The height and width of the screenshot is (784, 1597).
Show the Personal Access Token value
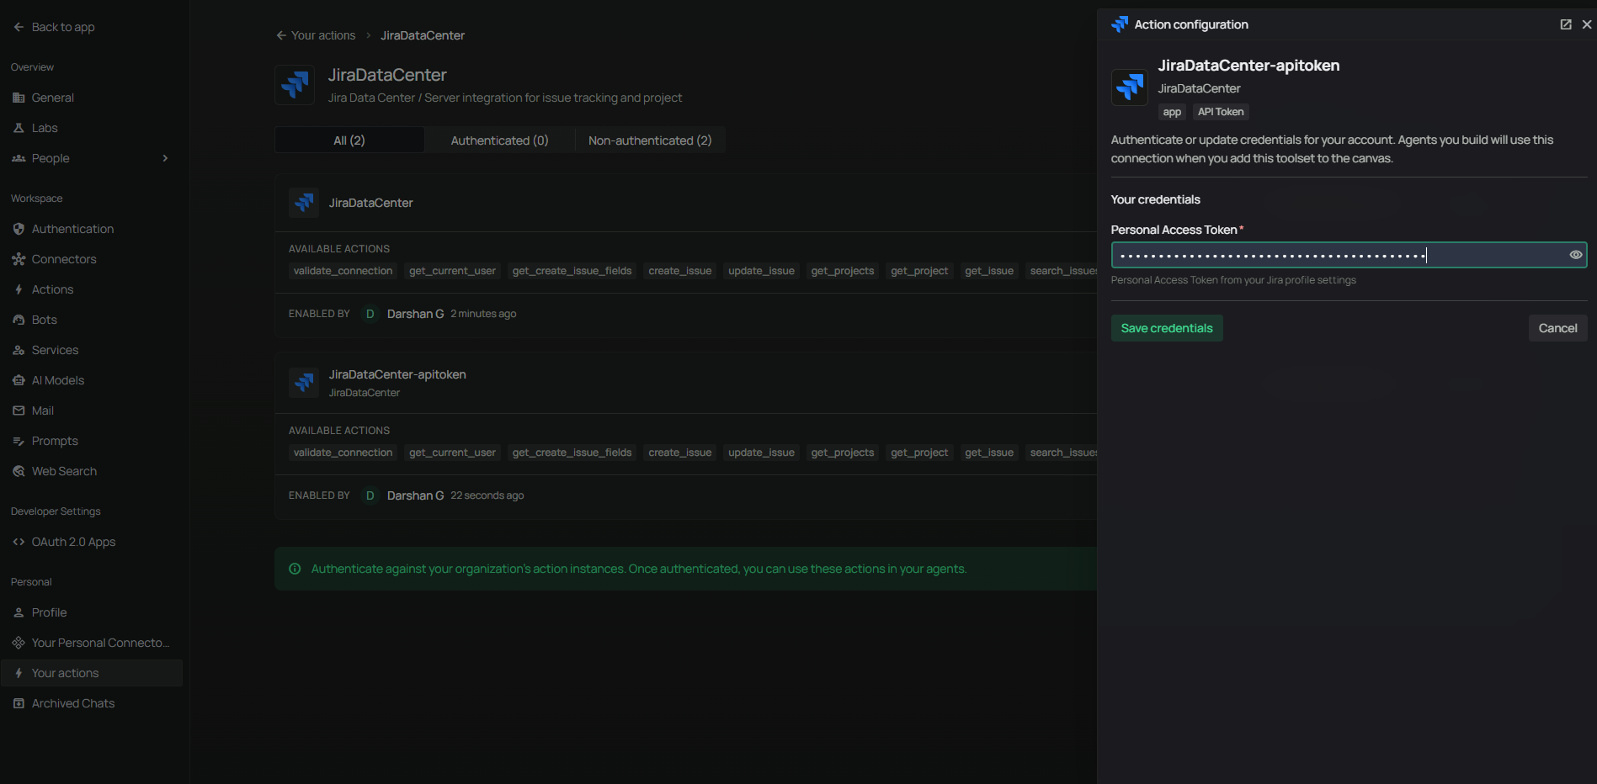click(x=1576, y=255)
